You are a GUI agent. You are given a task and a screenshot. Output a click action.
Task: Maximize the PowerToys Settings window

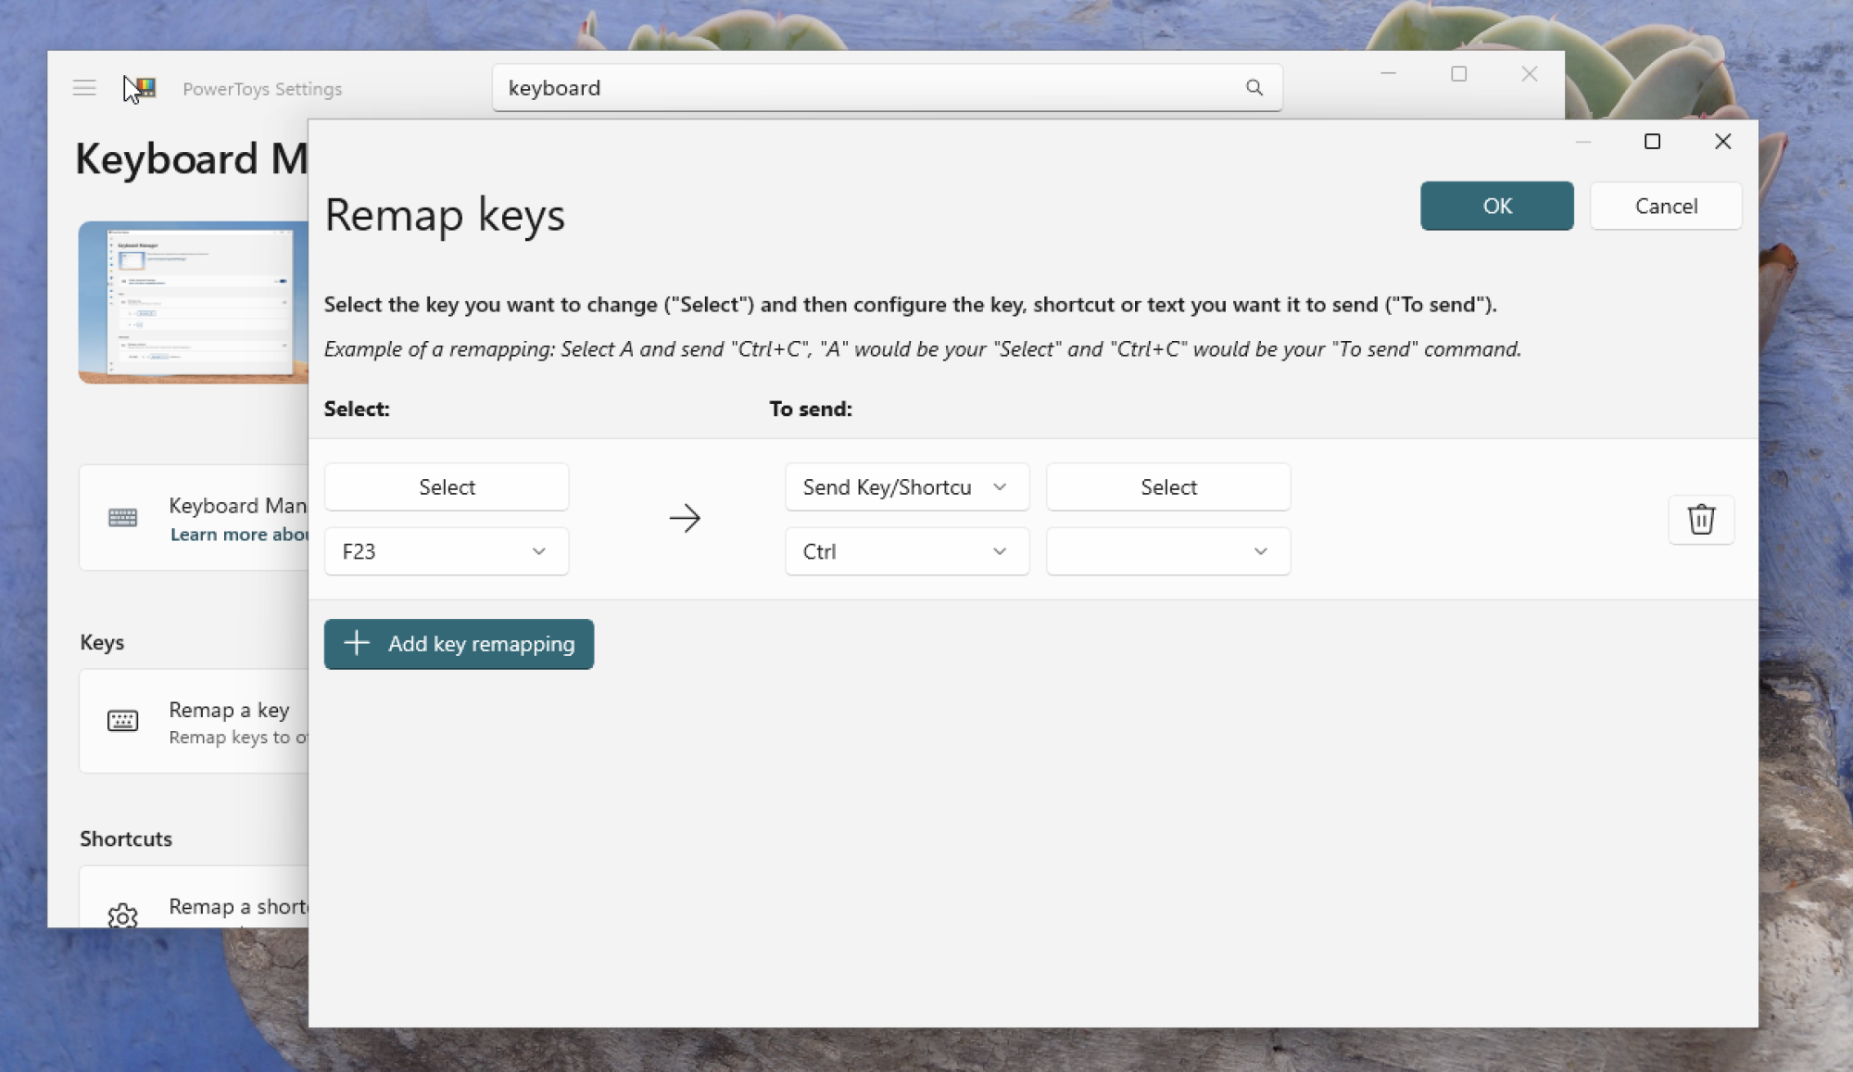point(1458,73)
